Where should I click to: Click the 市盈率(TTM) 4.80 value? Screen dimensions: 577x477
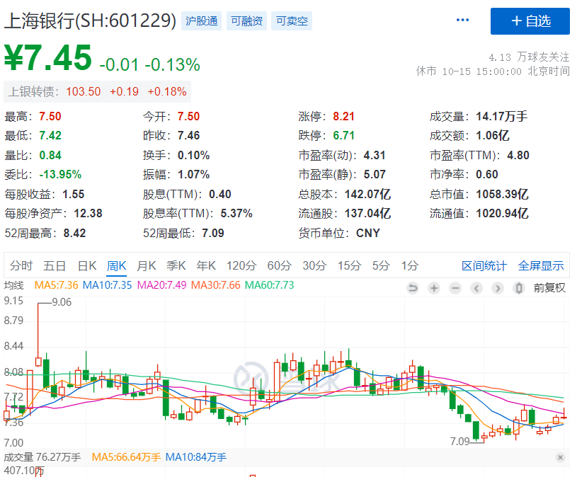[518, 155]
